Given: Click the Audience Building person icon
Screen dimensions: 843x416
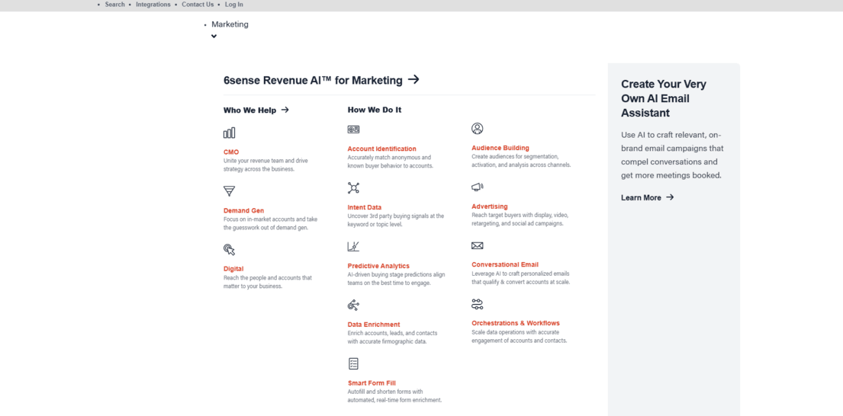Looking at the screenshot, I should [477, 129].
